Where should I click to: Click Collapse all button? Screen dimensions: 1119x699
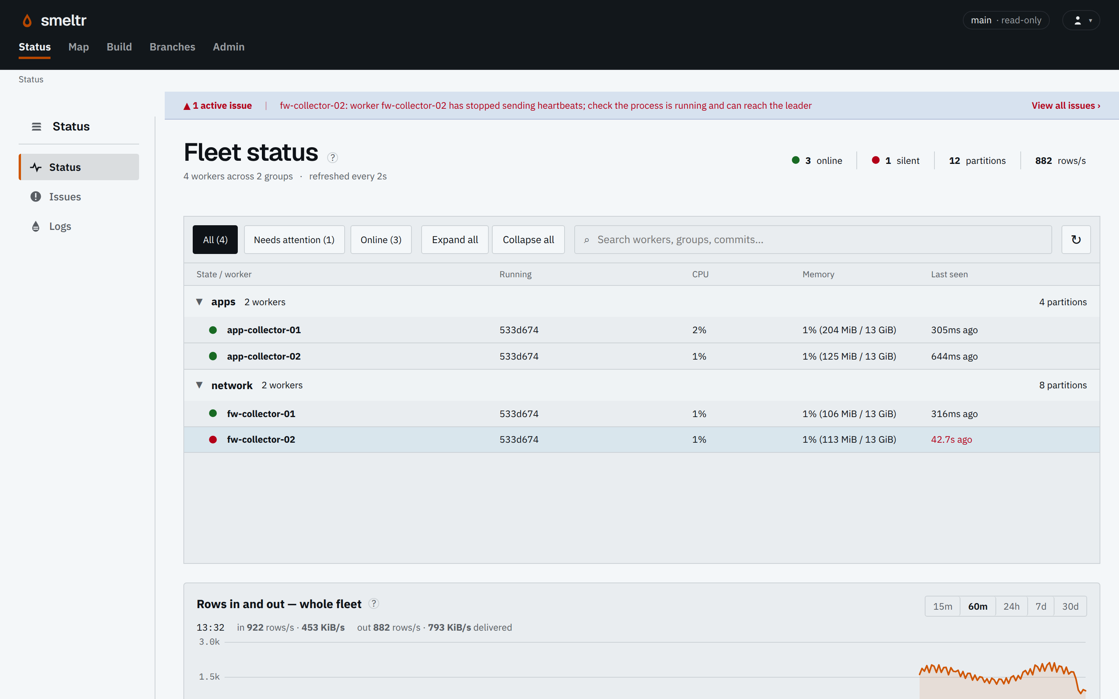[528, 240]
